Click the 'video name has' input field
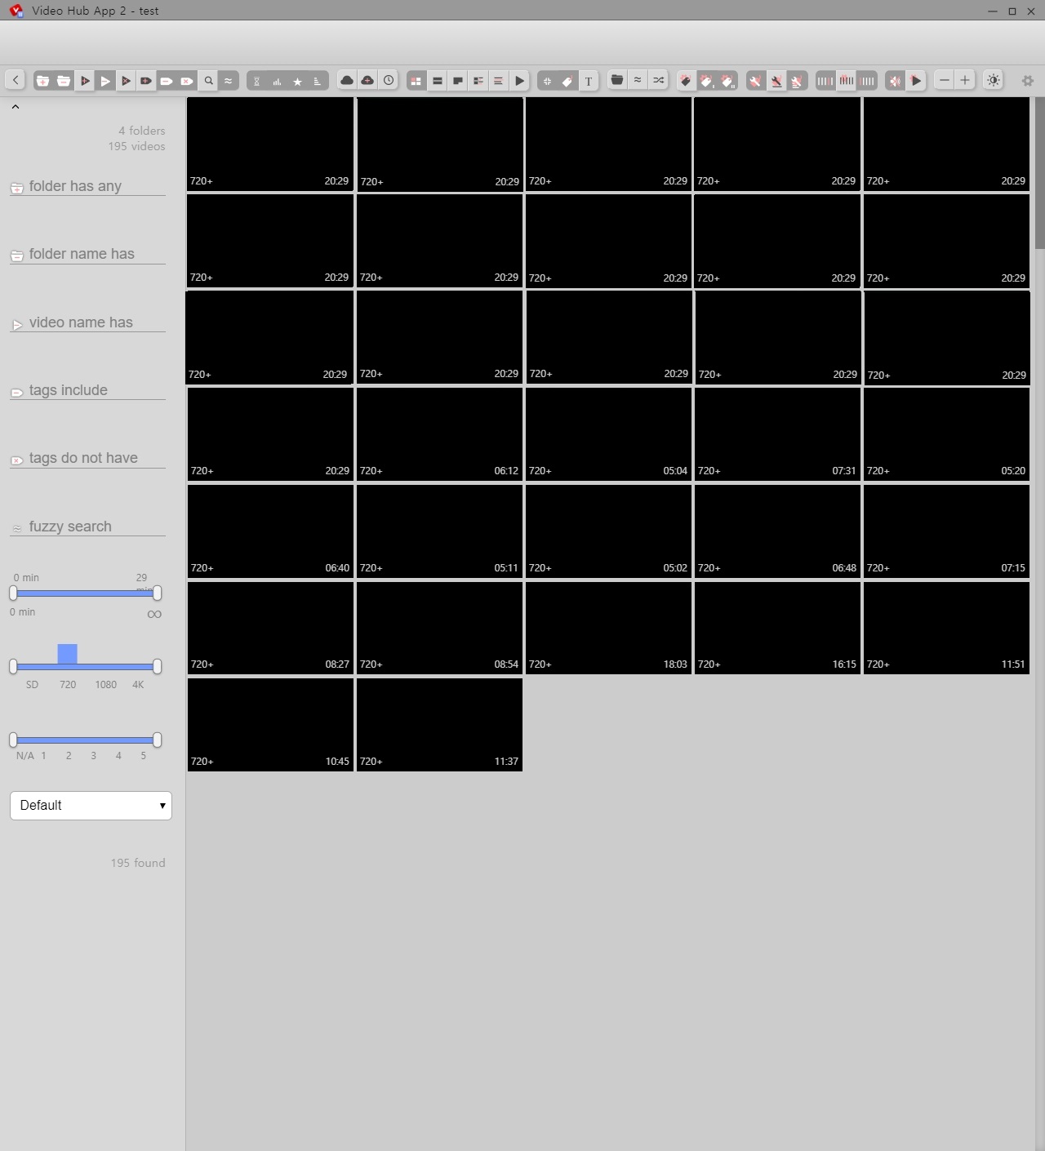The height and width of the screenshot is (1151, 1045). 87,322
